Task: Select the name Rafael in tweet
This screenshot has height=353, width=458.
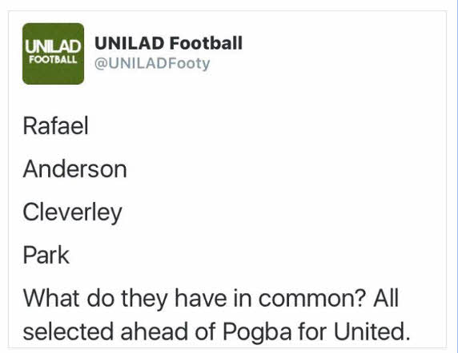Action: (55, 126)
